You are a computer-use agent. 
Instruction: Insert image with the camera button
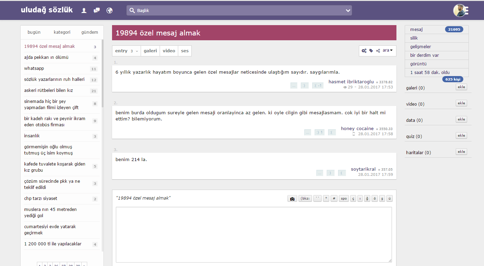(x=292, y=199)
